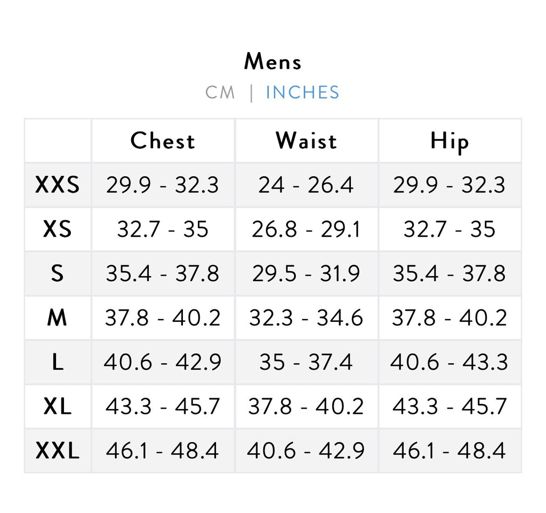Select the XXL size row label
546x513 pixels.
pyautogui.click(x=58, y=451)
